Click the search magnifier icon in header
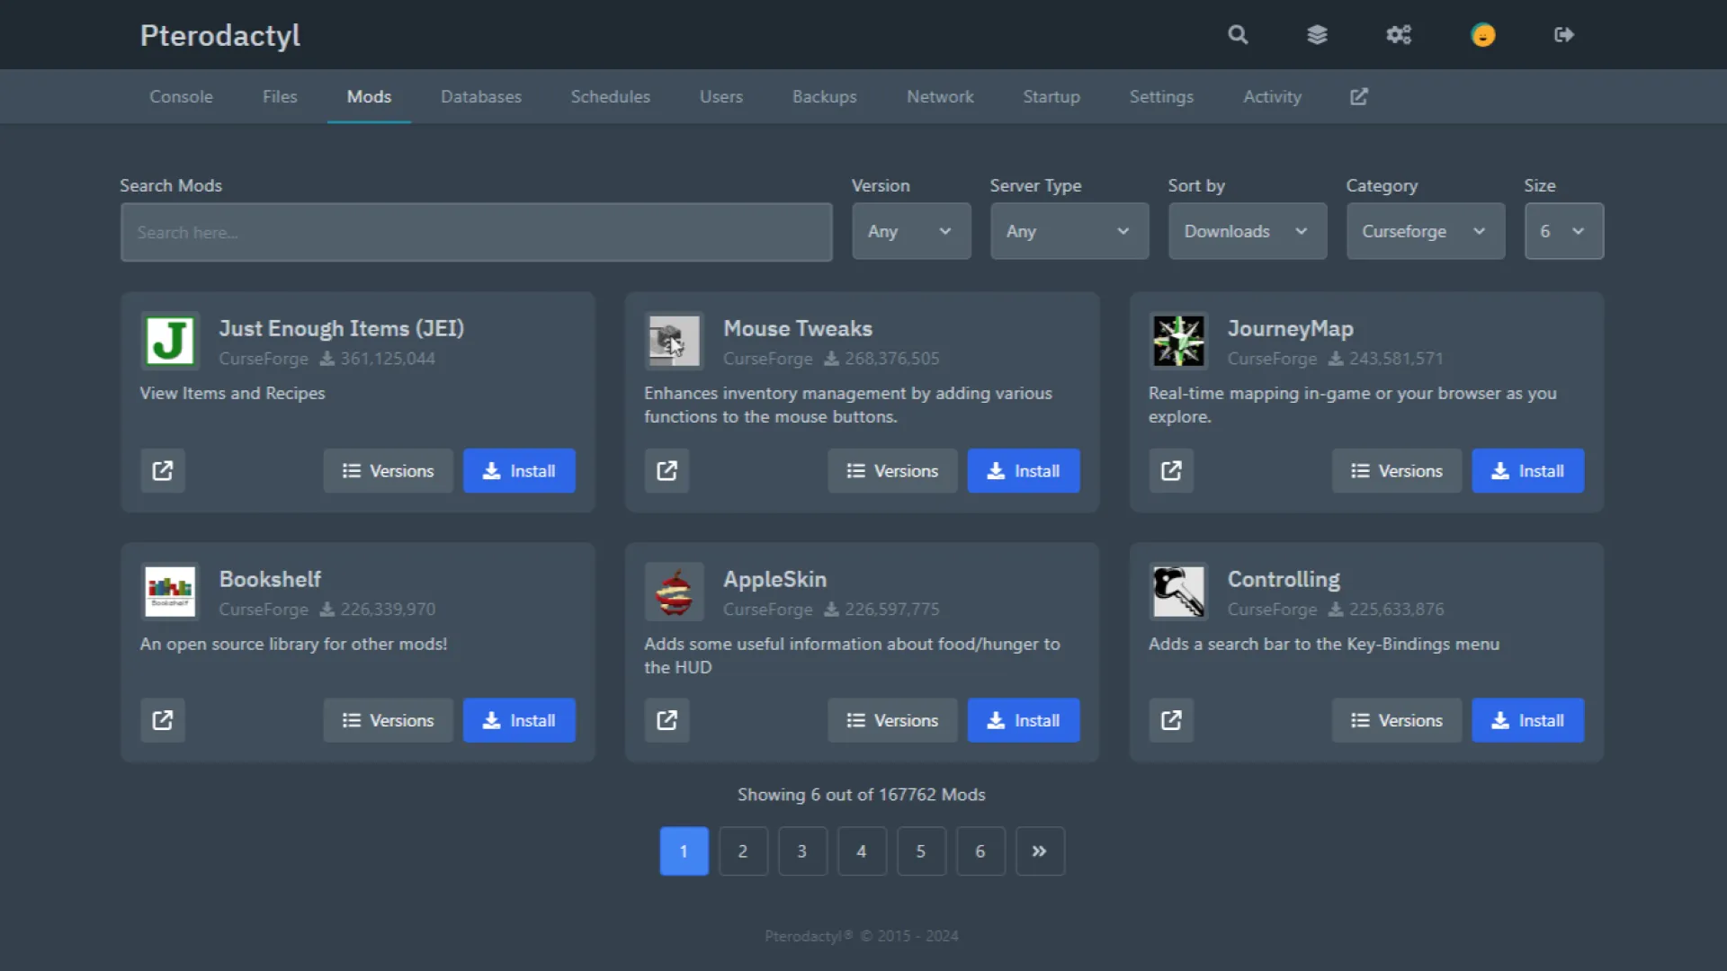This screenshot has width=1727, height=971. (1238, 35)
